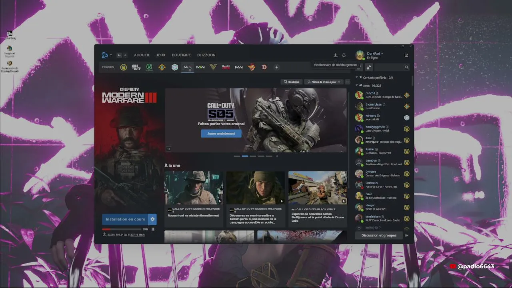Select World of Warcraft Classic favorite
Viewport: 512px width, 288px height.
pos(149,67)
